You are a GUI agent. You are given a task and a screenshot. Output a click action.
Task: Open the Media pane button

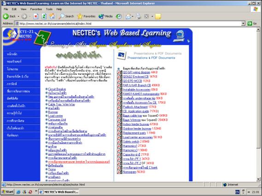[x=105, y=17]
